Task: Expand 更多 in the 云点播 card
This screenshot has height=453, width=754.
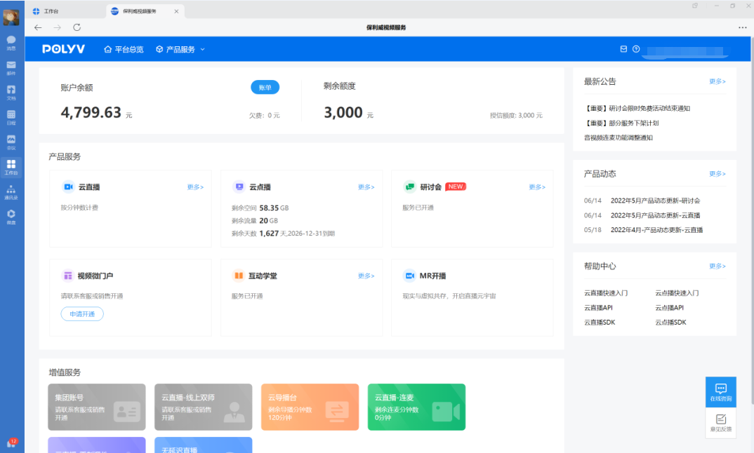Action: click(x=366, y=187)
